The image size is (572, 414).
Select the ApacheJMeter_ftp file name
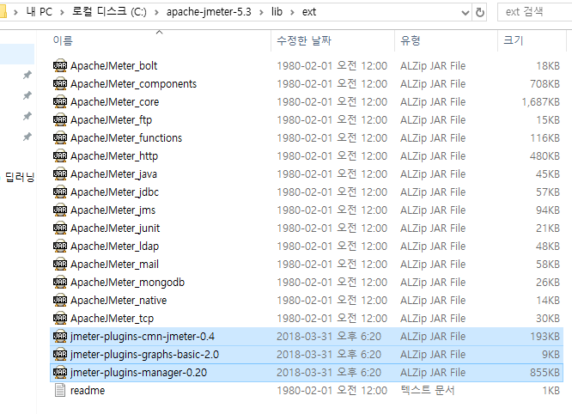tap(112, 120)
